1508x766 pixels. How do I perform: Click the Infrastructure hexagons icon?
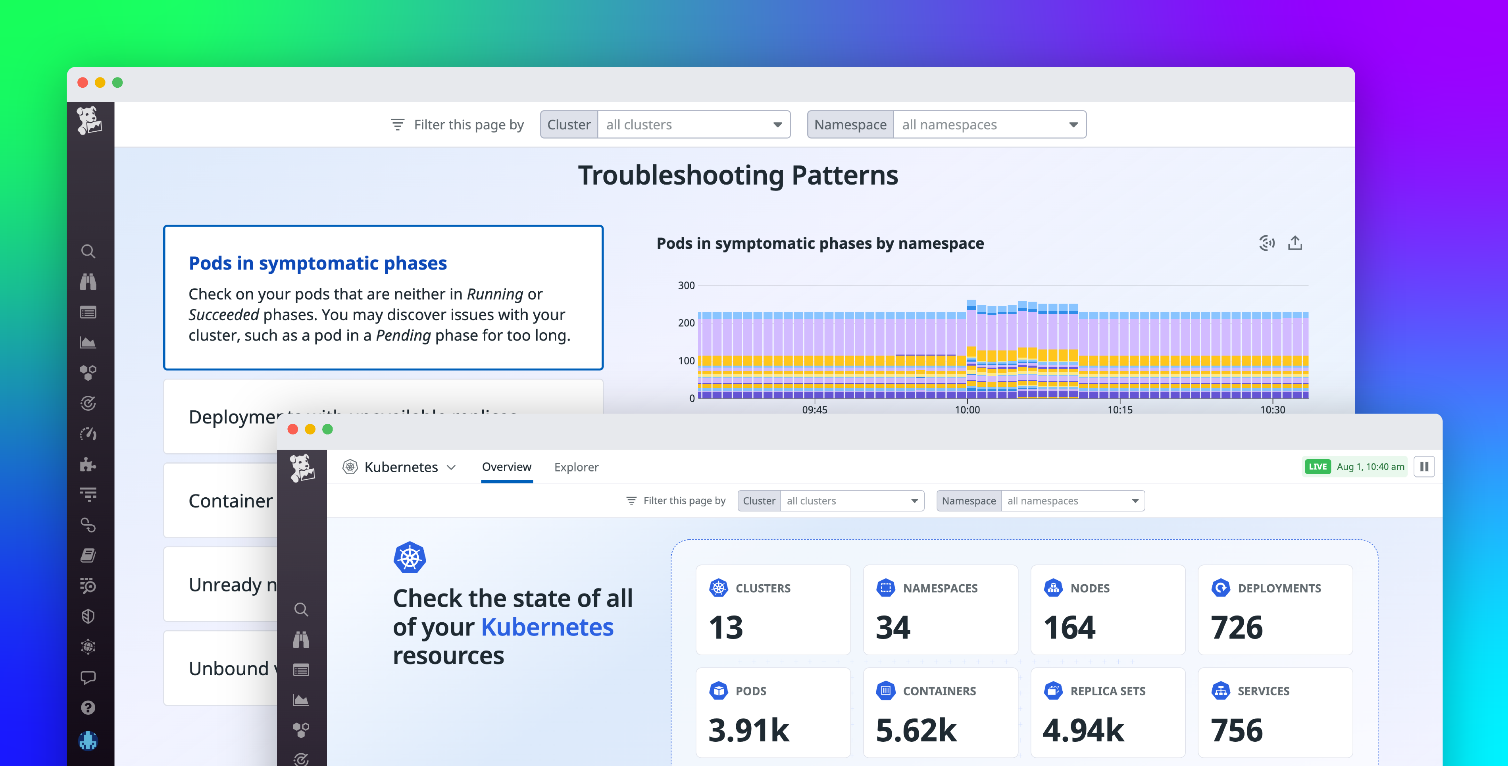[x=89, y=372]
